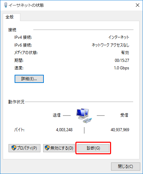Image resolution: width=143 pixels, height=174 pixels.
Task: Click the ネットワーク アクセスなし IPv6 value
Action: (110, 45)
